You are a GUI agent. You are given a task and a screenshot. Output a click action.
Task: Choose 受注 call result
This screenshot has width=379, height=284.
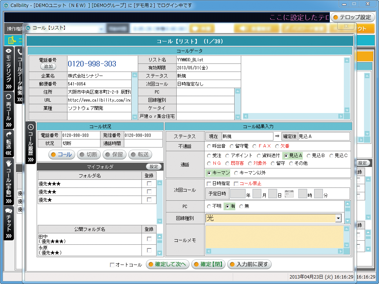(x=209, y=156)
